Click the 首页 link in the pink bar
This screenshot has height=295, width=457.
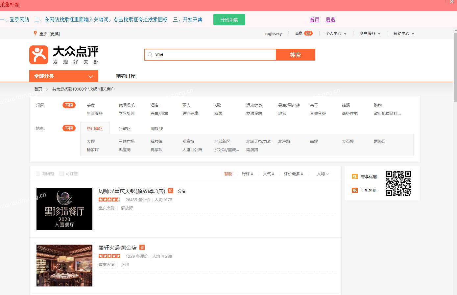pyautogui.click(x=315, y=20)
